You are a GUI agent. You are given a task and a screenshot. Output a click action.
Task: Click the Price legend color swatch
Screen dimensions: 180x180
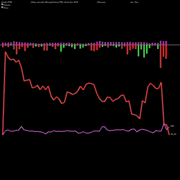(x=2, y=8)
